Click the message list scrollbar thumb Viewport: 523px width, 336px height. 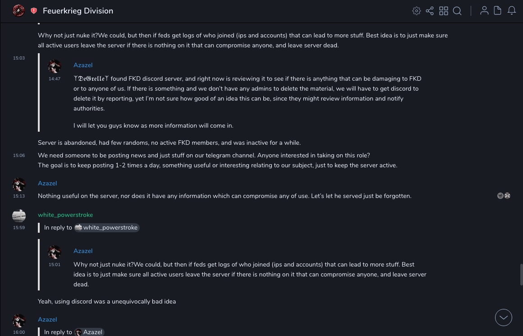click(x=521, y=275)
